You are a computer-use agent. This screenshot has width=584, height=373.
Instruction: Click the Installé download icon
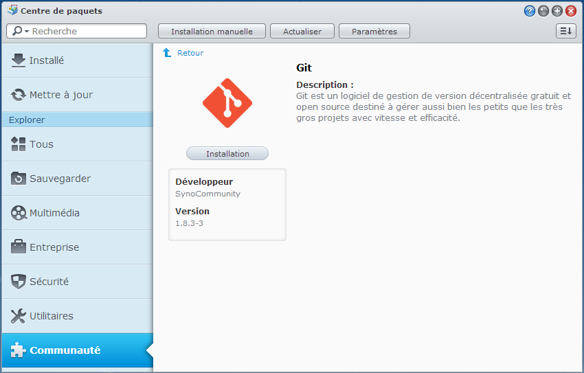pyautogui.click(x=19, y=60)
